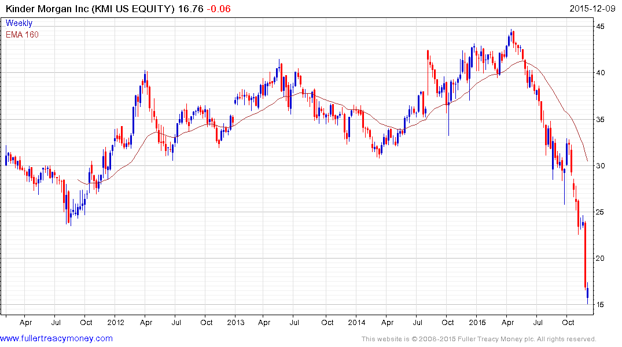Click the 'EMA 160' legend label

coord(22,35)
